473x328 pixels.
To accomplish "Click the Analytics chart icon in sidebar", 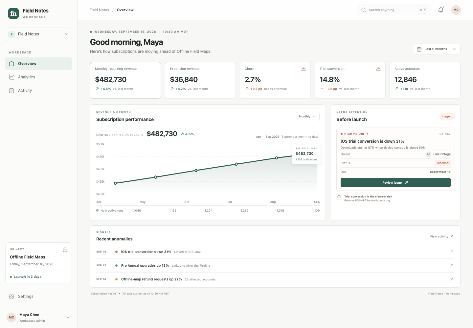I will 11,77.
